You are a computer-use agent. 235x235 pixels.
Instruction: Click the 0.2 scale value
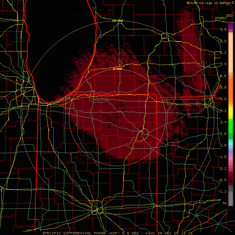click(x=223, y=169)
